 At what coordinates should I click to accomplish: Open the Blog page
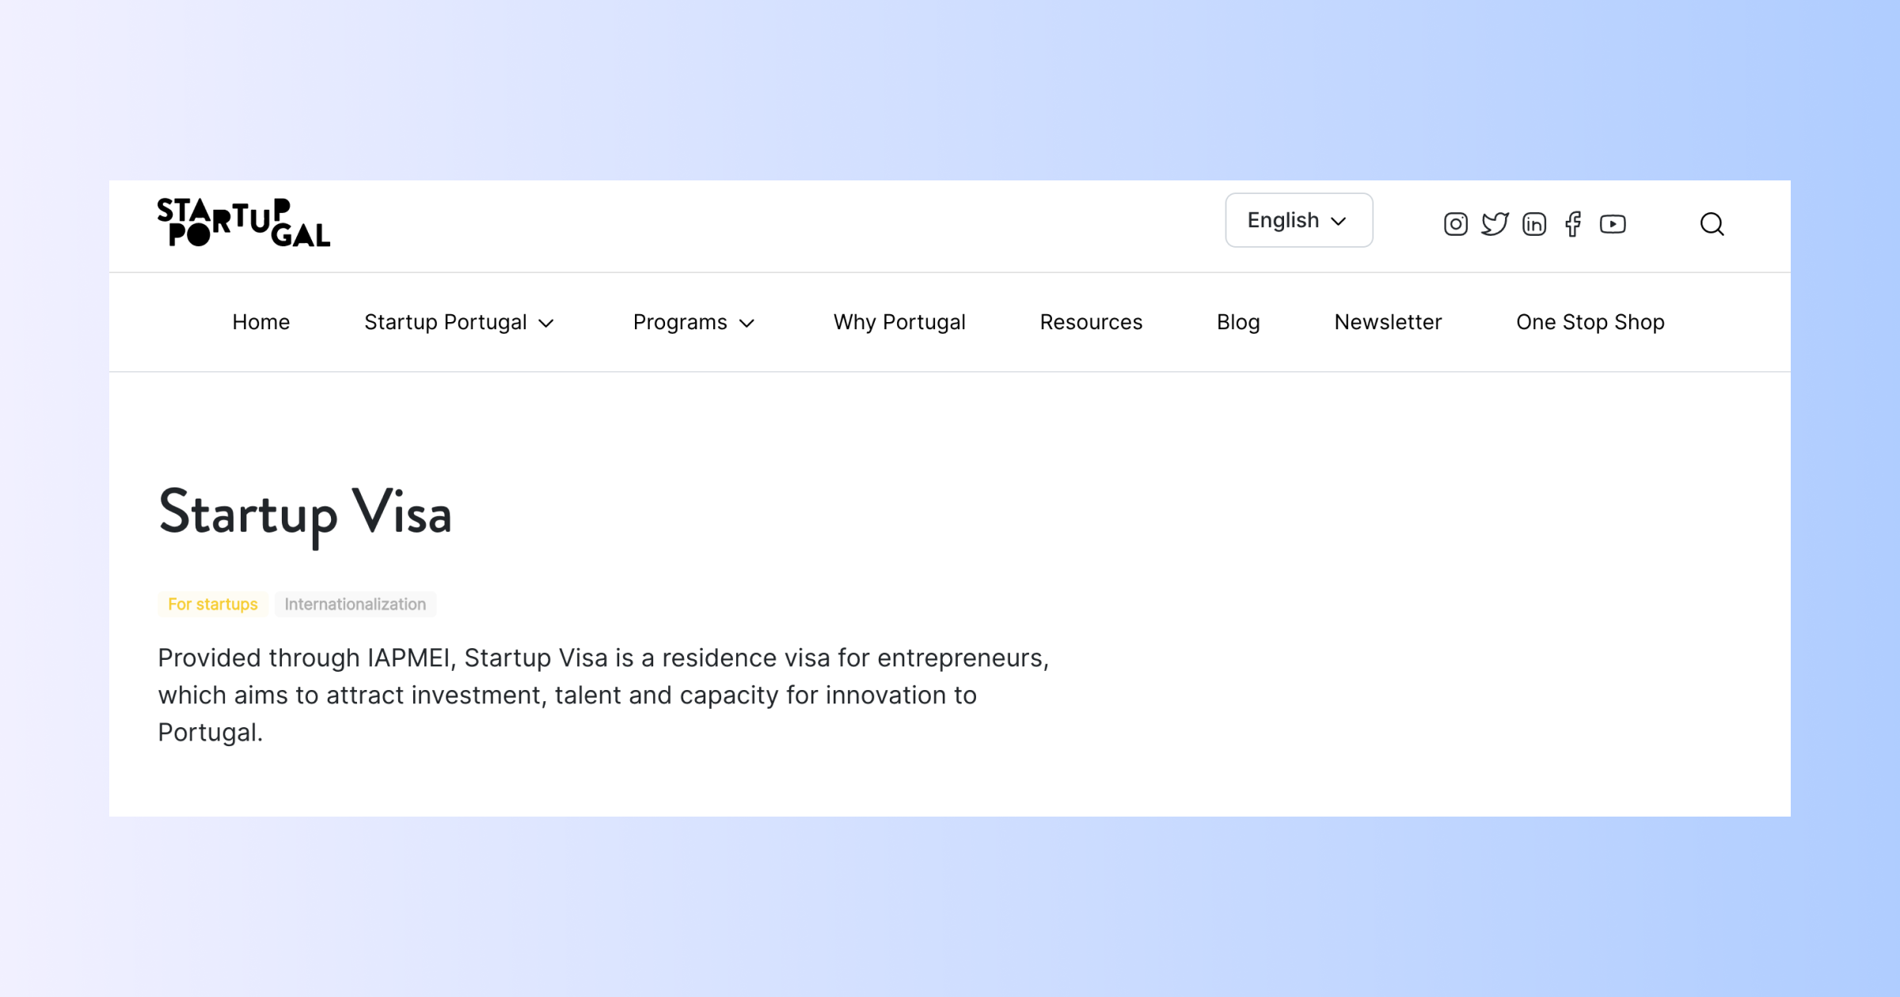(x=1238, y=322)
